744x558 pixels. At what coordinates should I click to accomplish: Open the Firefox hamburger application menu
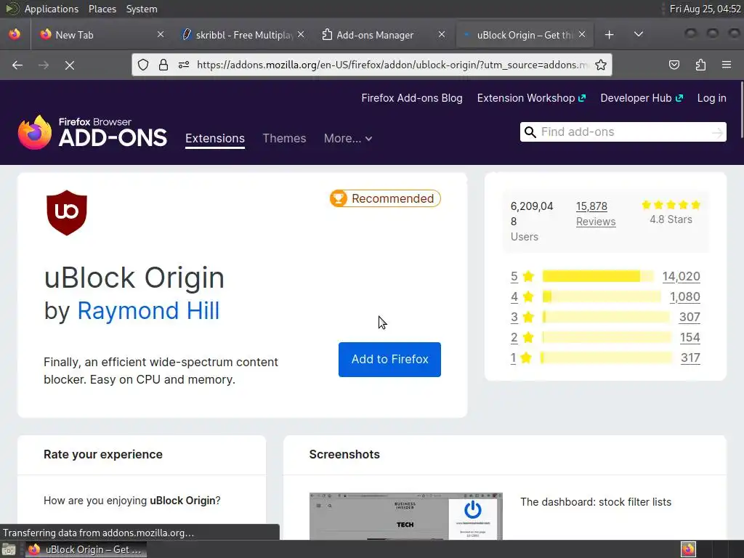click(727, 65)
